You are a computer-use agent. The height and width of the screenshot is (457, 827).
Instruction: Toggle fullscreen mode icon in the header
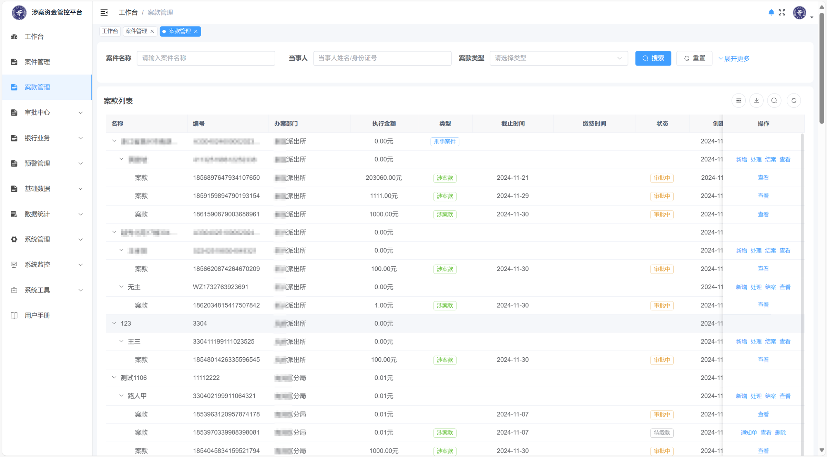pos(782,12)
